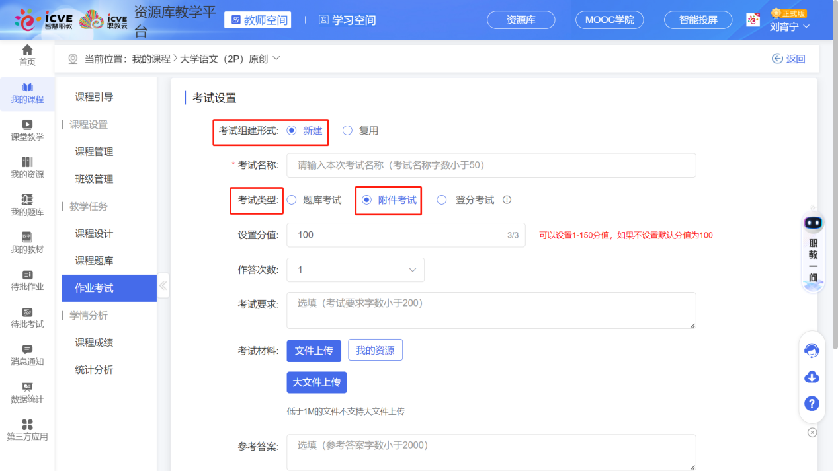Viewport: 838px width, 471px height.
Task: Click the 大文件上传 upload button
Action: coord(316,382)
